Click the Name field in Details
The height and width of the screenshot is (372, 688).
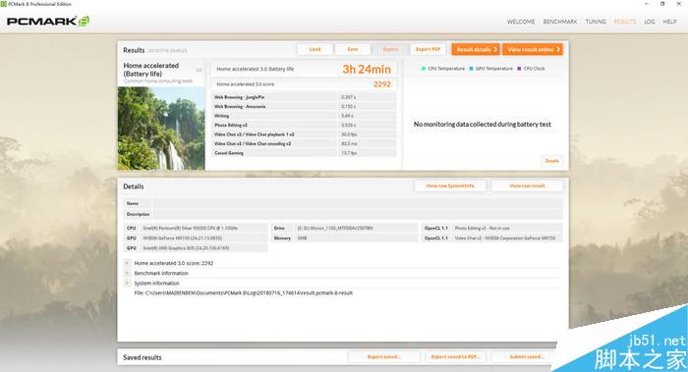point(358,203)
